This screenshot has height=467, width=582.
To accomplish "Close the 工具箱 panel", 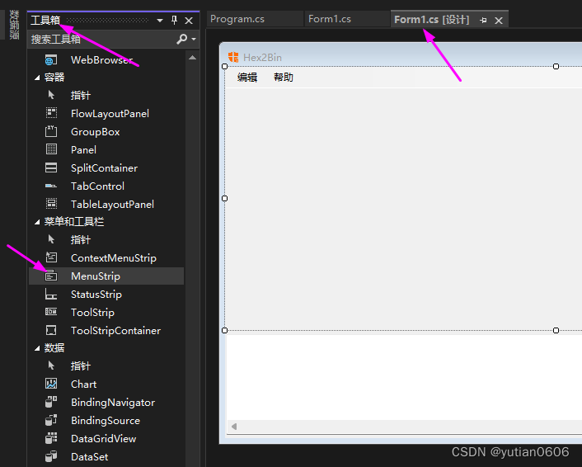I will pos(189,21).
